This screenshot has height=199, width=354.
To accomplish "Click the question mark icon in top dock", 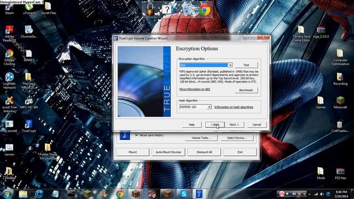I will tap(167, 10).
